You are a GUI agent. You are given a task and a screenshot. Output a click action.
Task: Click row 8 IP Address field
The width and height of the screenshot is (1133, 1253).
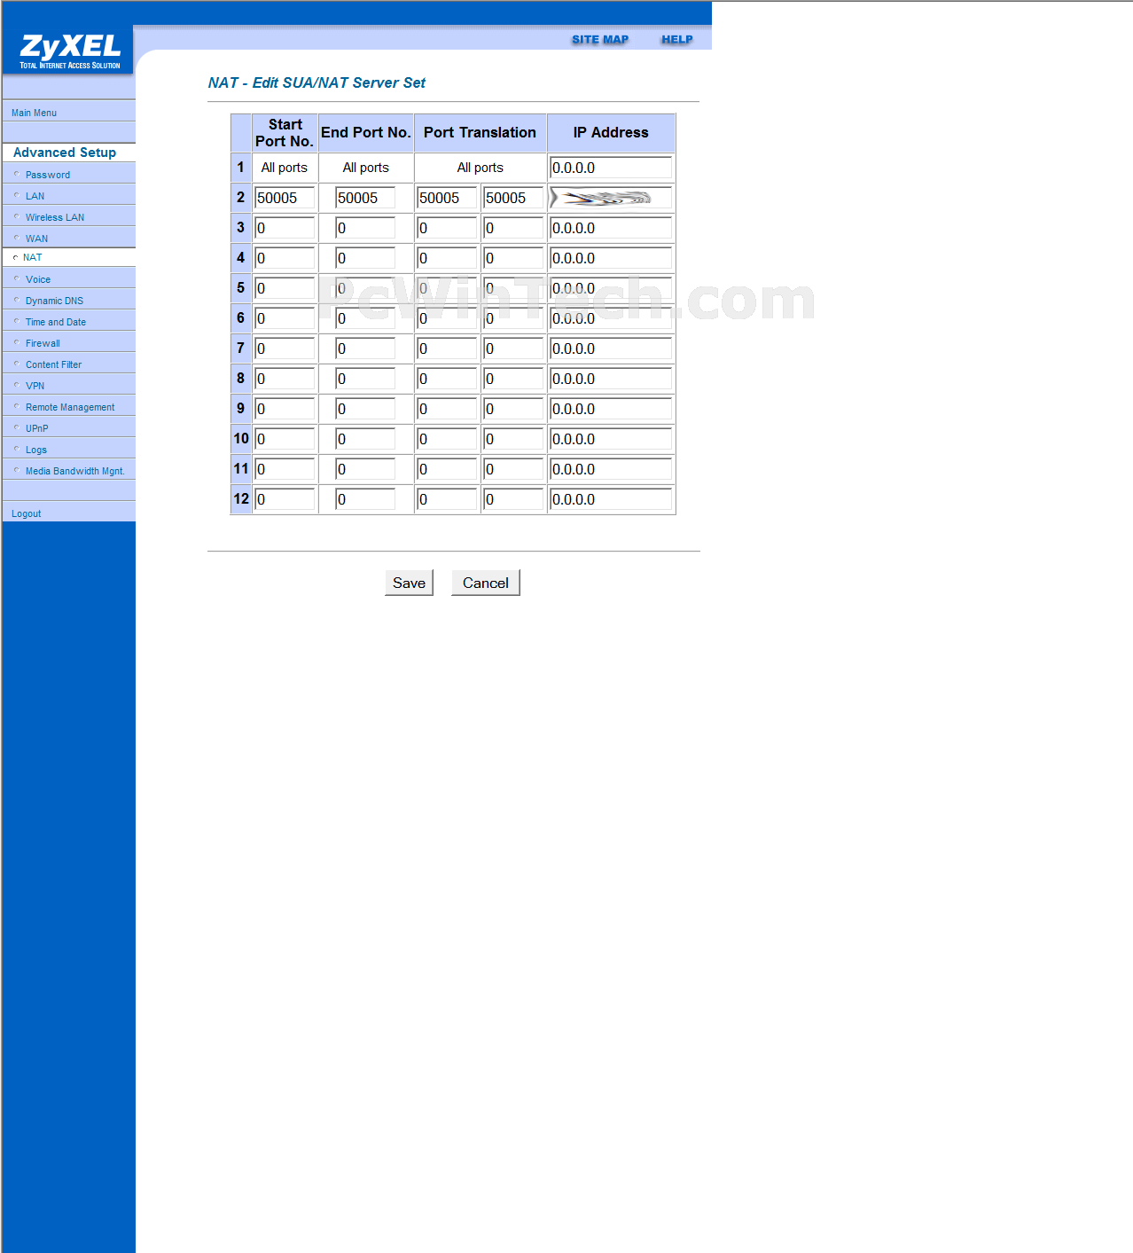611,379
